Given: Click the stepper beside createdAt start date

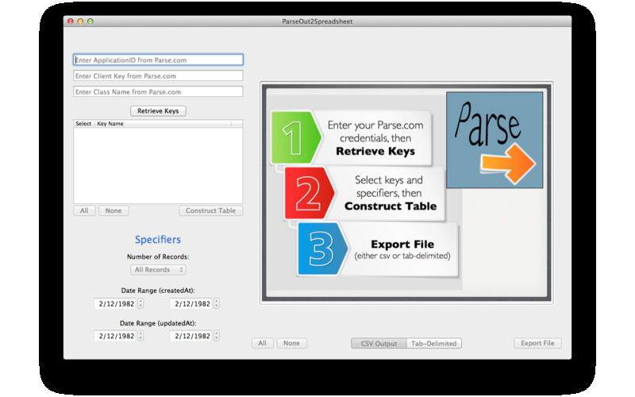Looking at the screenshot, I should coord(141,303).
